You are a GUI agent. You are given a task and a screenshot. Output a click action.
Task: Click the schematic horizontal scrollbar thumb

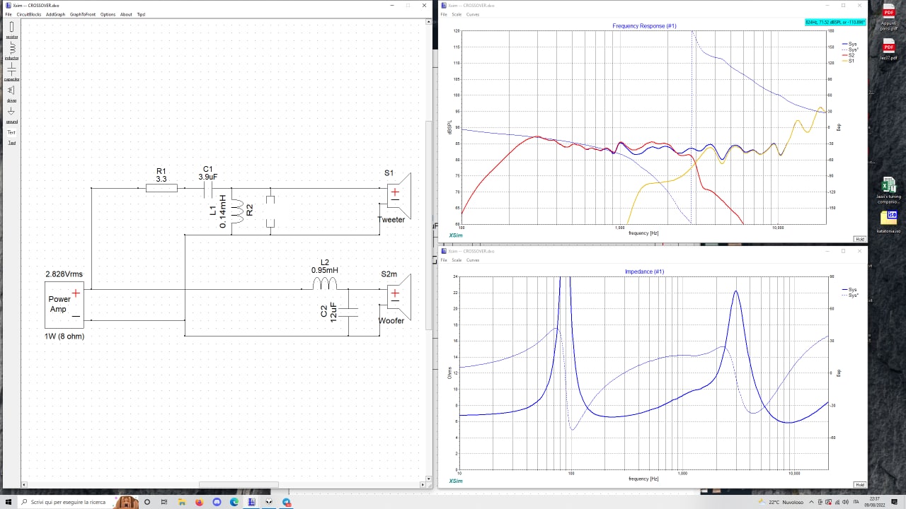pos(239,485)
